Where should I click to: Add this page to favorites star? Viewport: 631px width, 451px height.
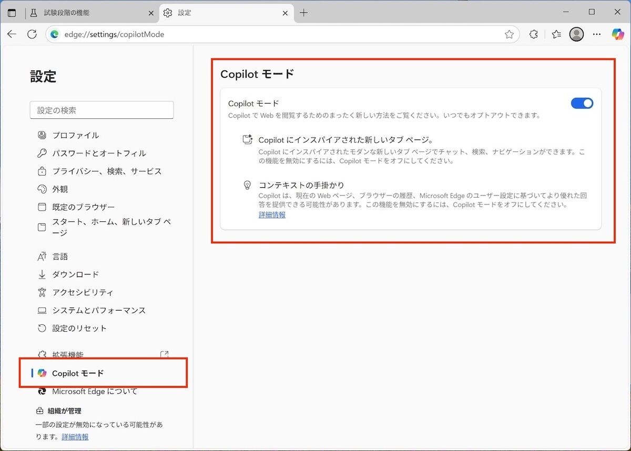[509, 34]
